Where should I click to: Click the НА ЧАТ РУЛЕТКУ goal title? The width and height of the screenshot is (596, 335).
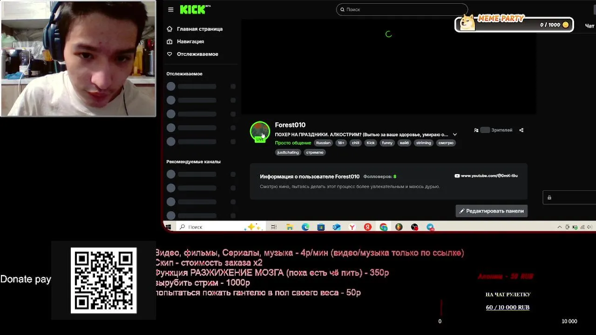pos(508,295)
